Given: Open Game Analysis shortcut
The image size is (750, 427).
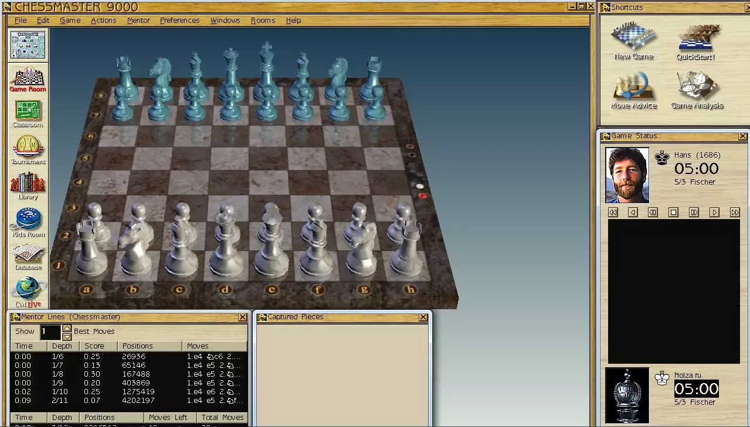Looking at the screenshot, I should (x=697, y=90).
